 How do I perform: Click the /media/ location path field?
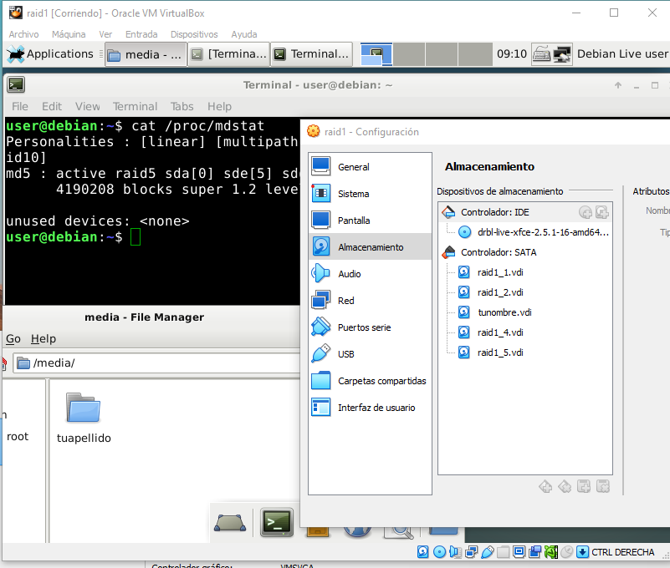pos(156,363)
